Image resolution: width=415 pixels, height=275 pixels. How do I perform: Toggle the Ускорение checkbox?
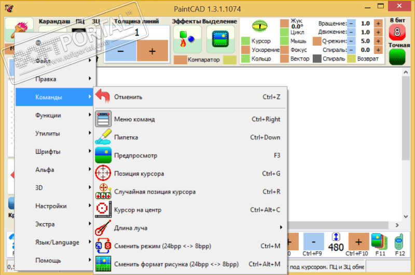(x=245, y=50)
